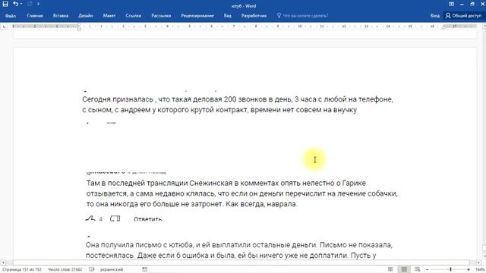Image resolution: width=486 pixels, height=273 pixels.
Task: Save the document with the floppy icon
Action: click(x=5, y=4)
